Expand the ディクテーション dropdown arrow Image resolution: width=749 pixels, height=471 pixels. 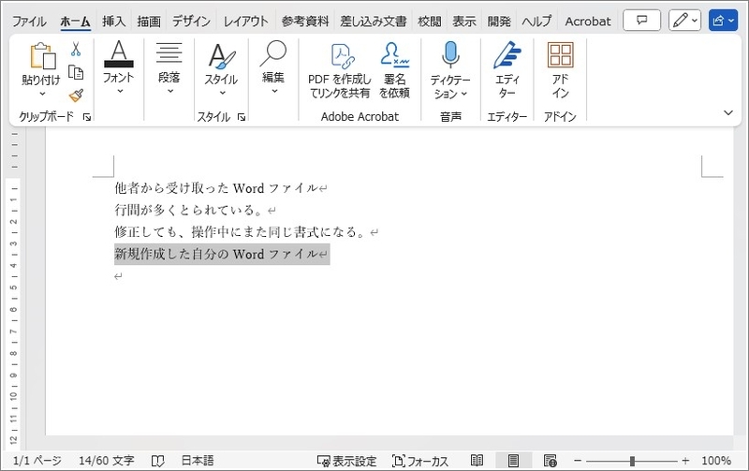pyautogui.click(x=463, y=94)
